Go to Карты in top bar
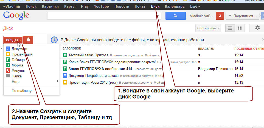This screenshot has width=264, height=128. tap(70, 7)
